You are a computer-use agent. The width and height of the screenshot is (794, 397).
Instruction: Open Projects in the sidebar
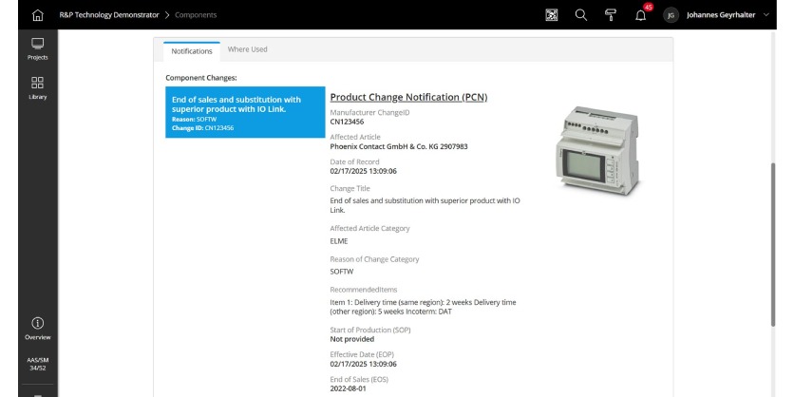[37, 49]
